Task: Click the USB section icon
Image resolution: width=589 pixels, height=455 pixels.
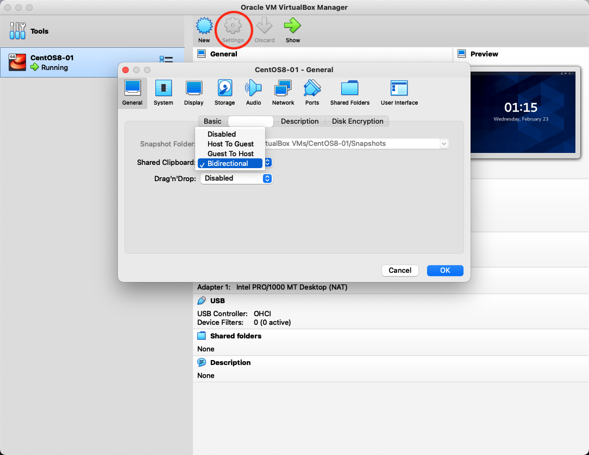Action: 202,300
